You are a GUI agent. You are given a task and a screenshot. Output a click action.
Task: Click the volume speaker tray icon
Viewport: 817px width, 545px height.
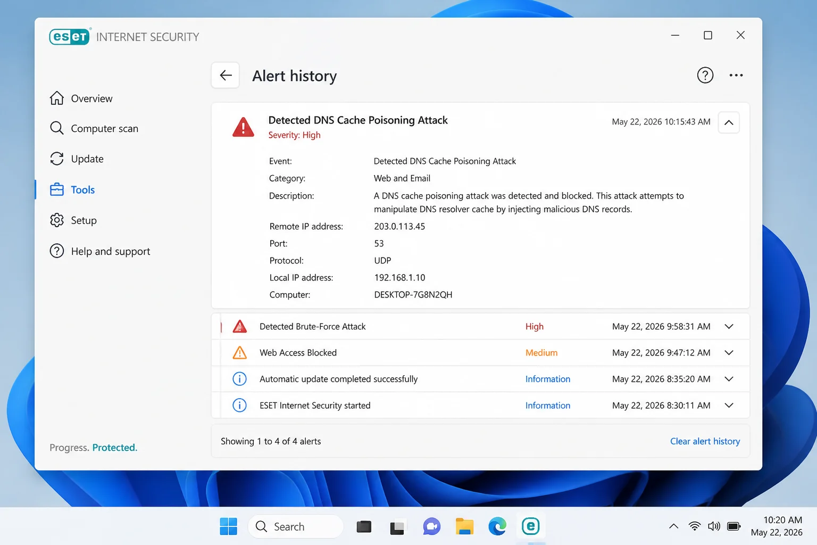714,526
